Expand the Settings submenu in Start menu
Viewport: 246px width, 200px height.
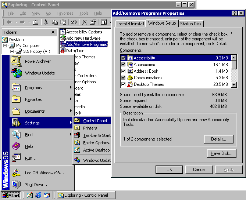[42, 123]
